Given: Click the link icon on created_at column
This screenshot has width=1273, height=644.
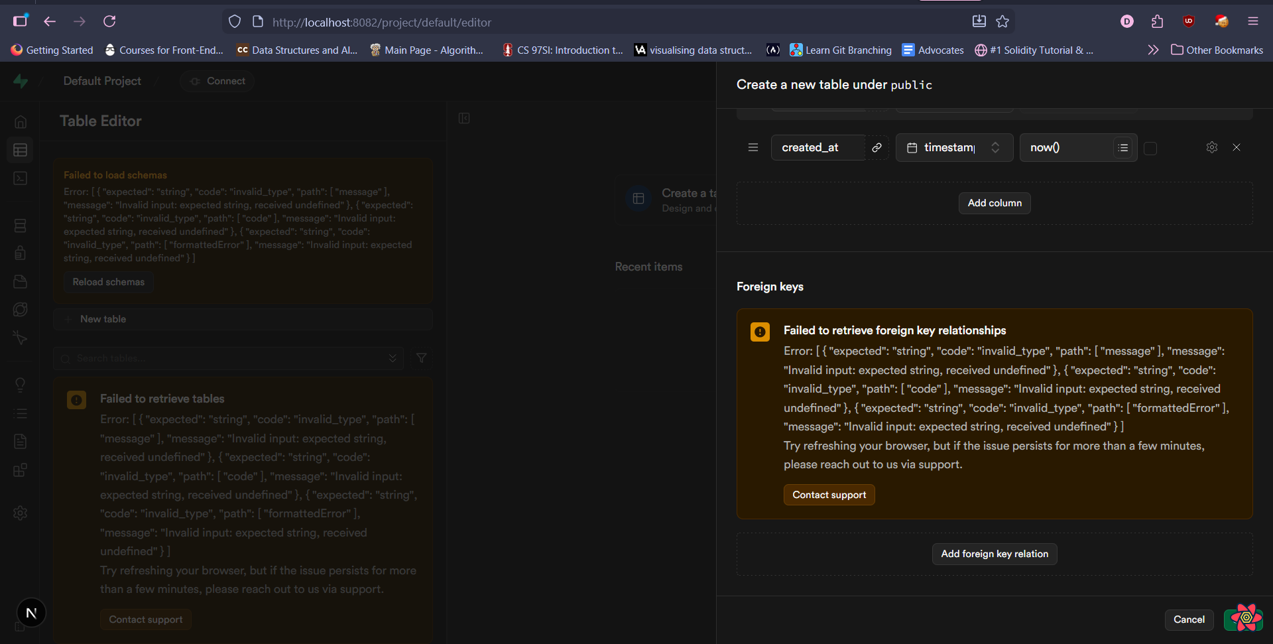Looking at the screenshot, I should (x=877, y=147).
